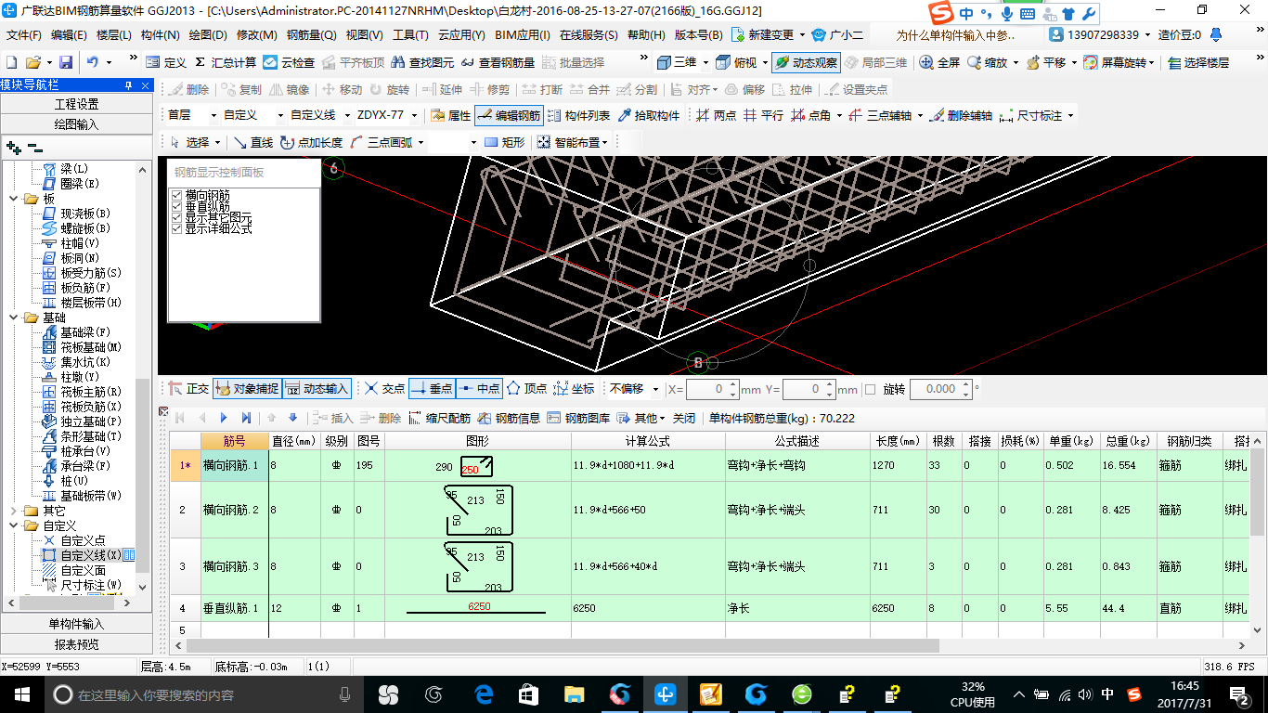Select 查找图元 find element tool
The image size is (1268, 713).
coord(423,62)
